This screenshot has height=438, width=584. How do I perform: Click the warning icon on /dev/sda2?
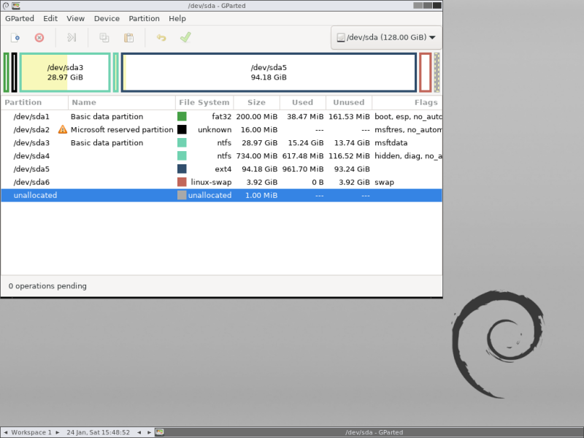point(63,130)
